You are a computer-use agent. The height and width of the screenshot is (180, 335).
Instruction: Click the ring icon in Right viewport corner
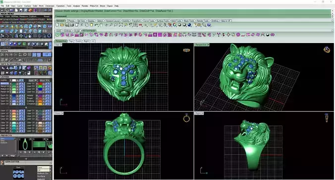(327, 118)
